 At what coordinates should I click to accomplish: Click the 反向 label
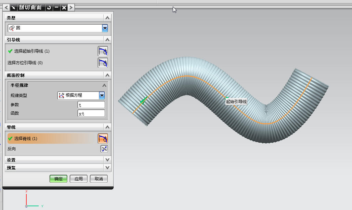12,149
